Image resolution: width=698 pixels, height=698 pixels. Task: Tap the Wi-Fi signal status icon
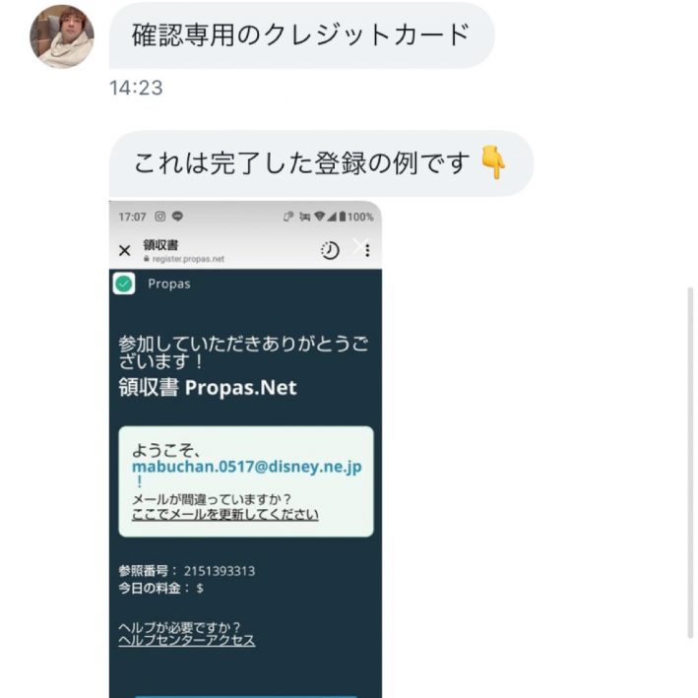click(319, 217)
